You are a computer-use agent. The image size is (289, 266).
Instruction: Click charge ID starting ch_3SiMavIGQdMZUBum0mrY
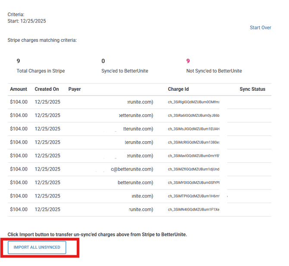194,156
